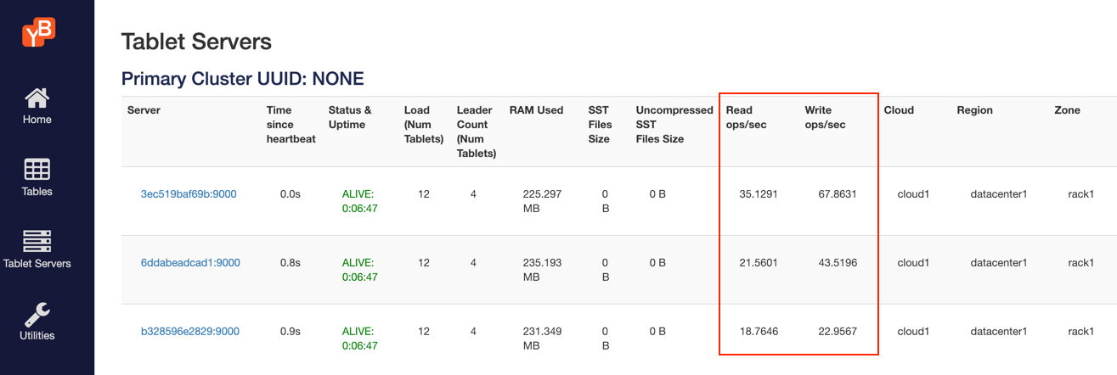Open server link b328596e2829:9000

[x=190, y=332]
